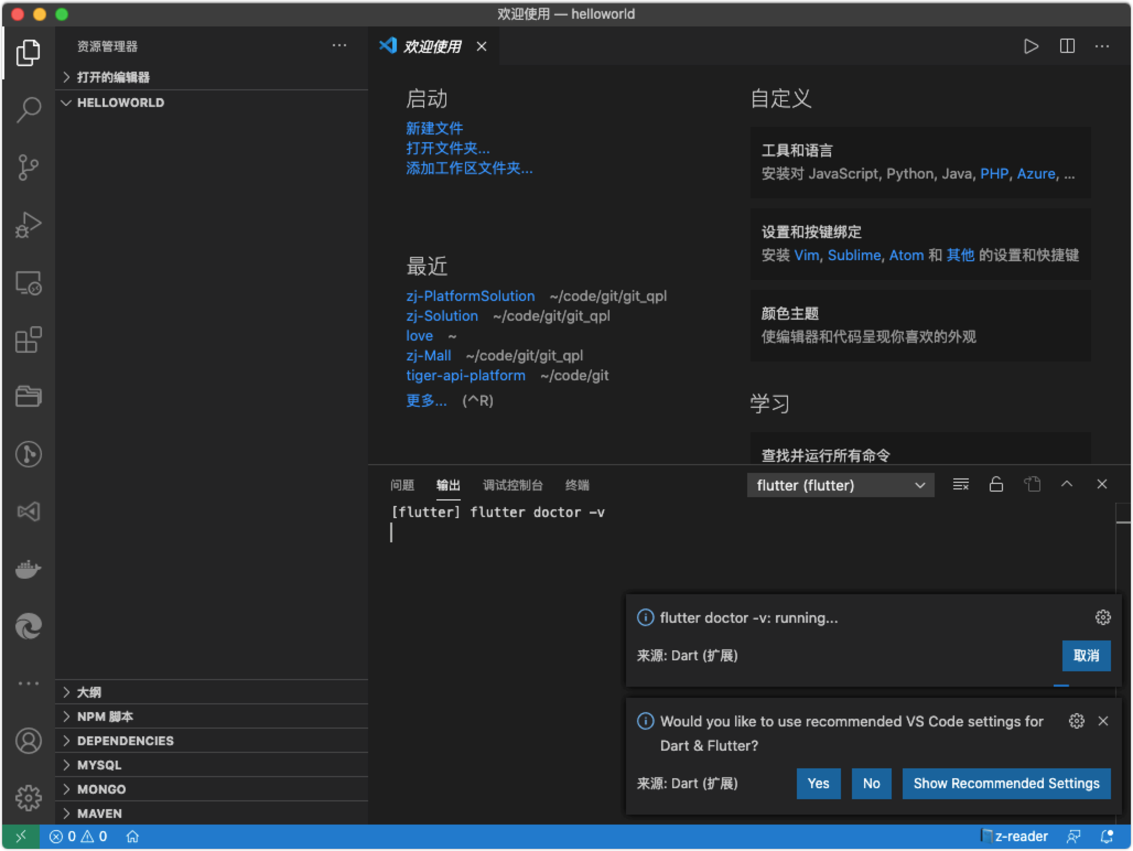Switch to 问题 panel tab
Screen dimensions: 1133x851
pyautogui.click(x=402, y=485)
